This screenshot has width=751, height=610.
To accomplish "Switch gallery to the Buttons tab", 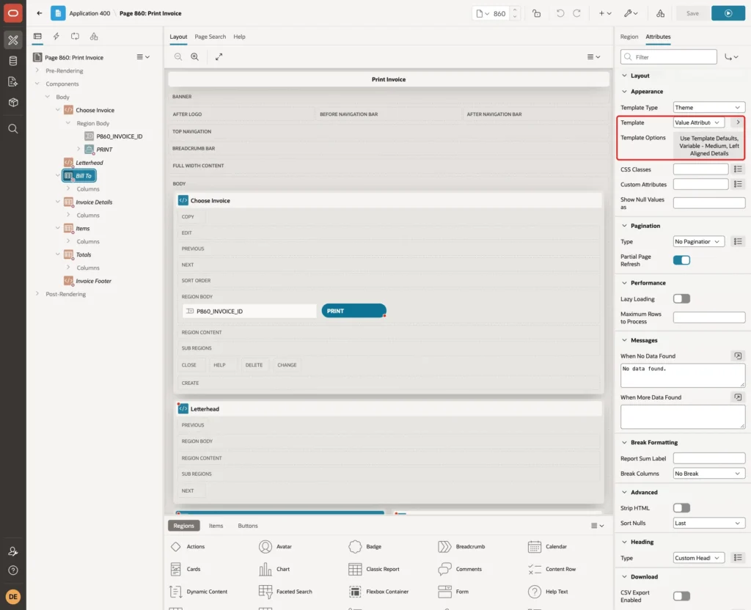I will click(x=248, y=526).
